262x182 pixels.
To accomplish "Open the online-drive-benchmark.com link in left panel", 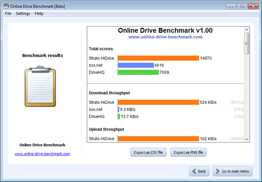I will 42,154.
